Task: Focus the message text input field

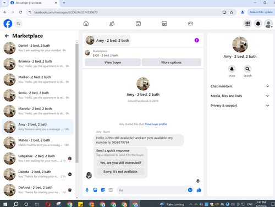Action: [152, 190]
